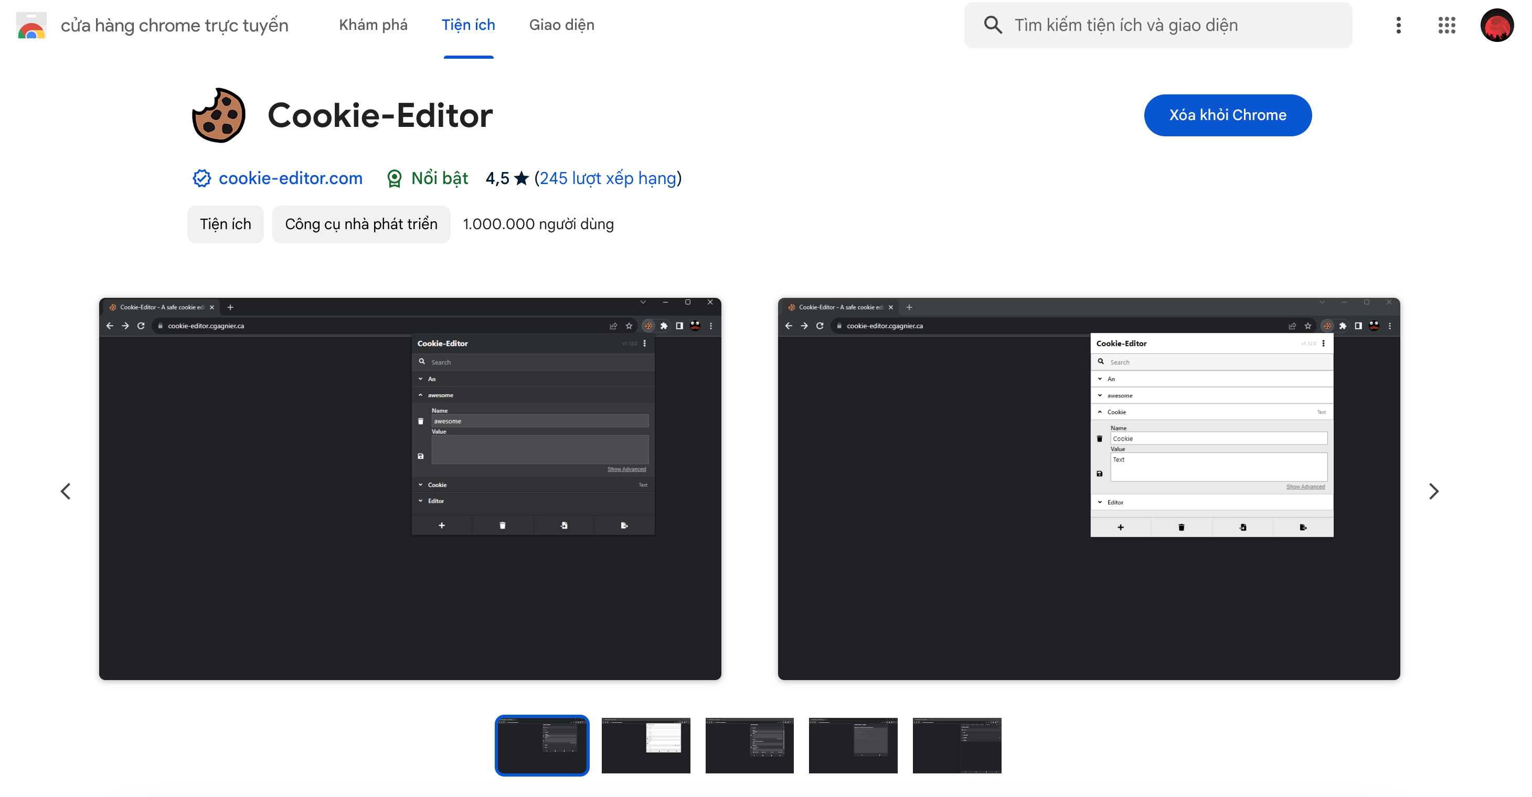
Task: Open the Khám phá tab
Action: 373,25
